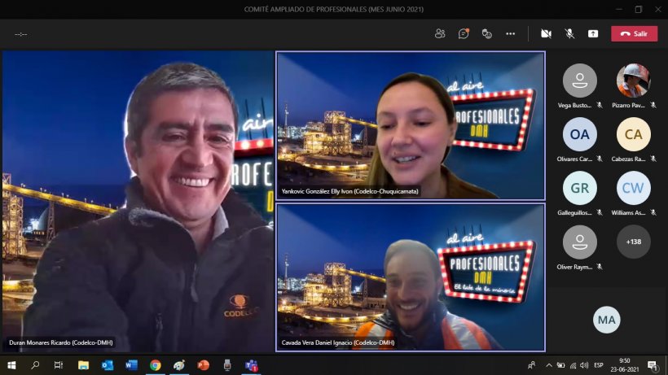The image size is (668, 375).
Task: Open more actions ellipsis menu
Action: coord(511,33)
